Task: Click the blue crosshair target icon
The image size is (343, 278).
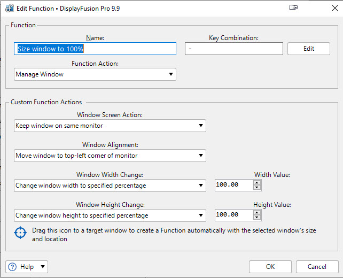Action: tap(20, 233)
